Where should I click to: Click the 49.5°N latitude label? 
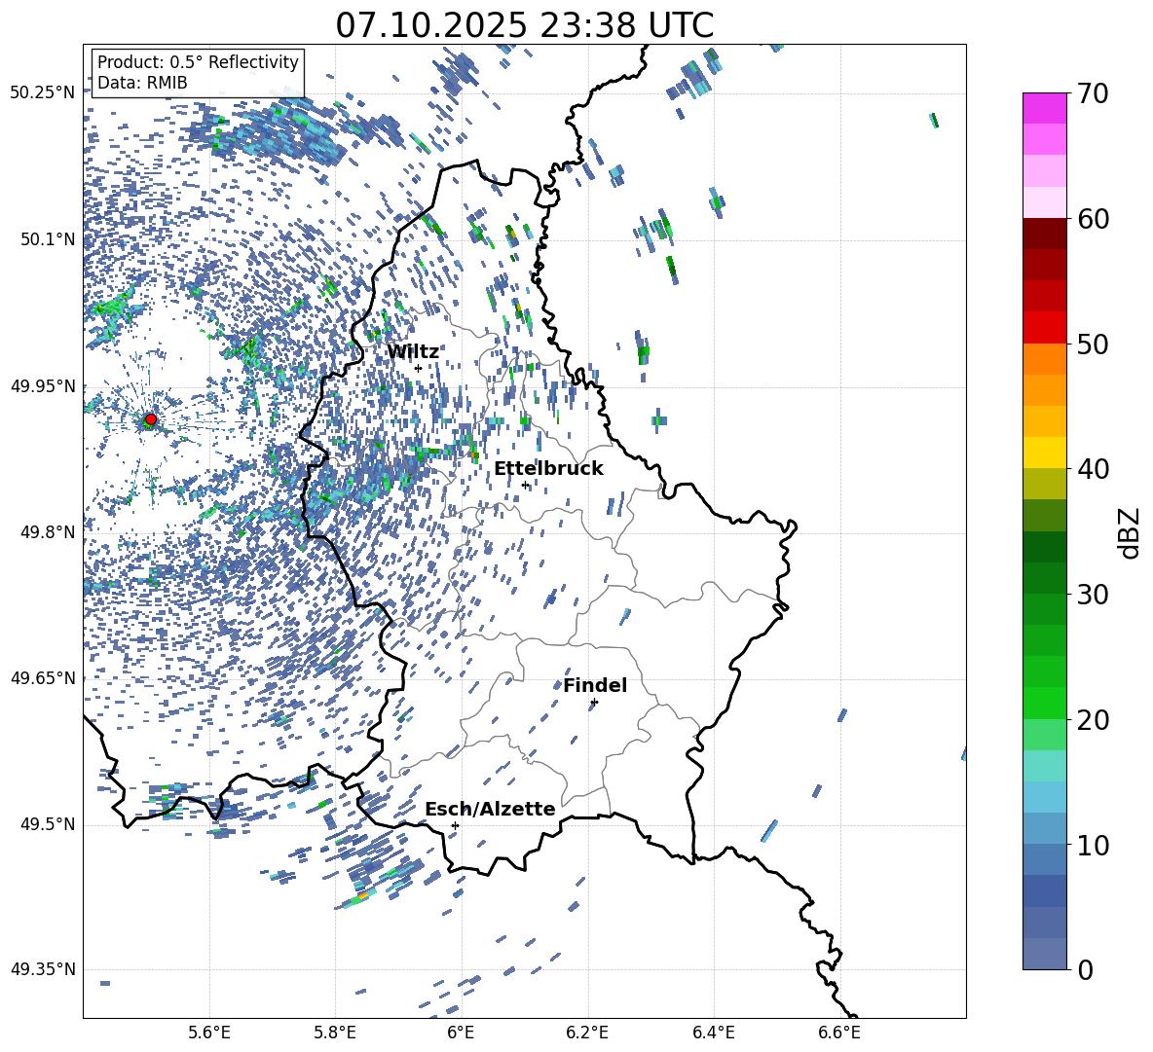point(49,824)
